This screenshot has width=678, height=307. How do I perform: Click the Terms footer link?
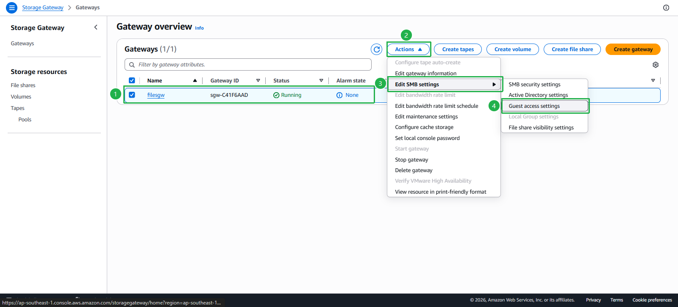click(x=617, y=300)
